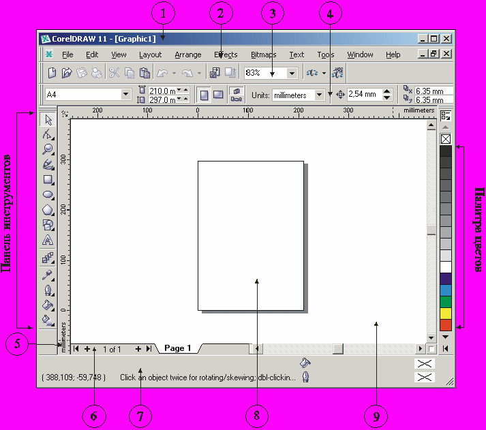
Task: Open the Edit menu
Action: (x=92, y=55)
